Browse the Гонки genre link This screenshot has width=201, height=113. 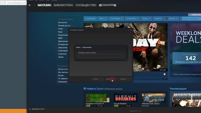(x=60, y=29)
